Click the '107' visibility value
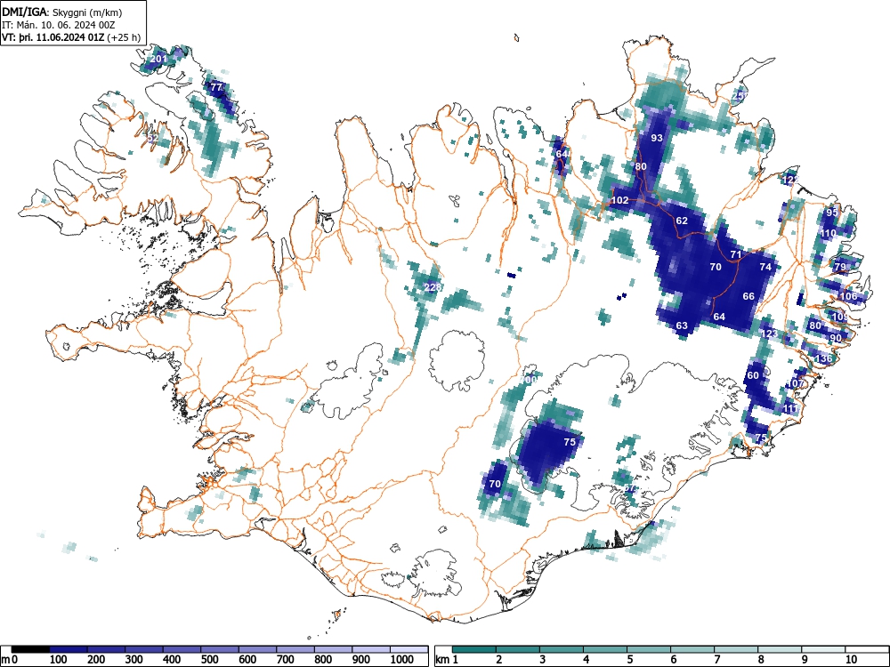Viewport: 890px width, 667px height. pos(795,383)
